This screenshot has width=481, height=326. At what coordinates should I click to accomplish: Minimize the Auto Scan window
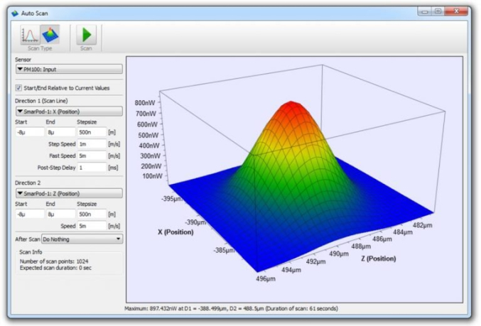(424, 11)
